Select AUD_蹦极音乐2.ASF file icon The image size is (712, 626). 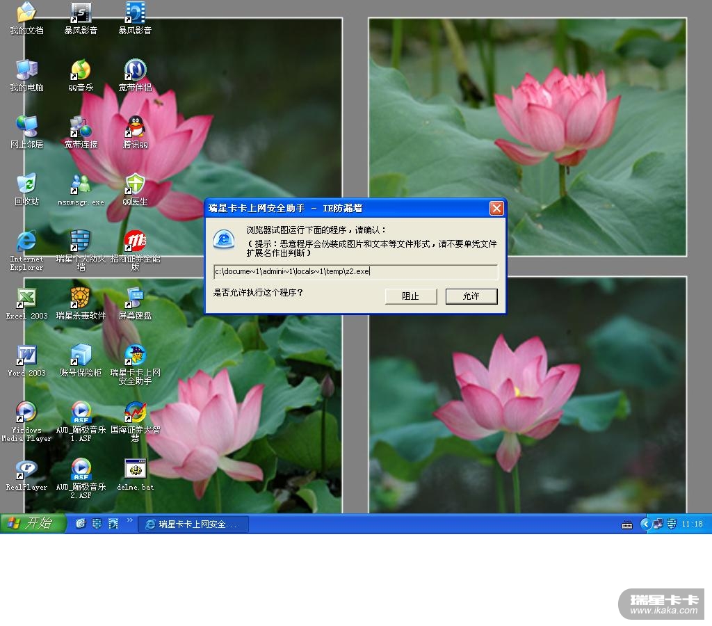point(81,479)
